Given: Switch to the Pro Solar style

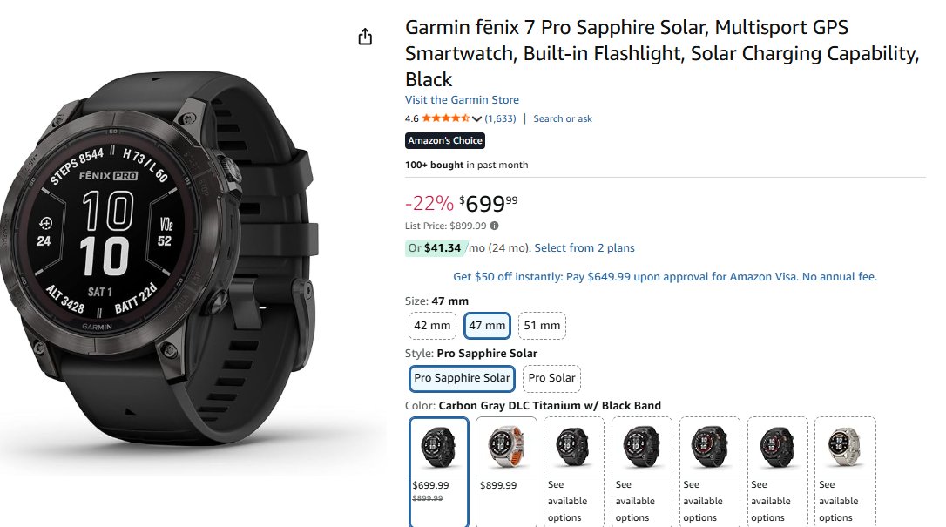Looking at the screenshot, I should (x=551, y=378).
